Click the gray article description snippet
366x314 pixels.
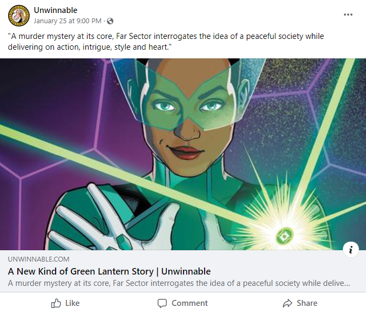tap(179, 283)
